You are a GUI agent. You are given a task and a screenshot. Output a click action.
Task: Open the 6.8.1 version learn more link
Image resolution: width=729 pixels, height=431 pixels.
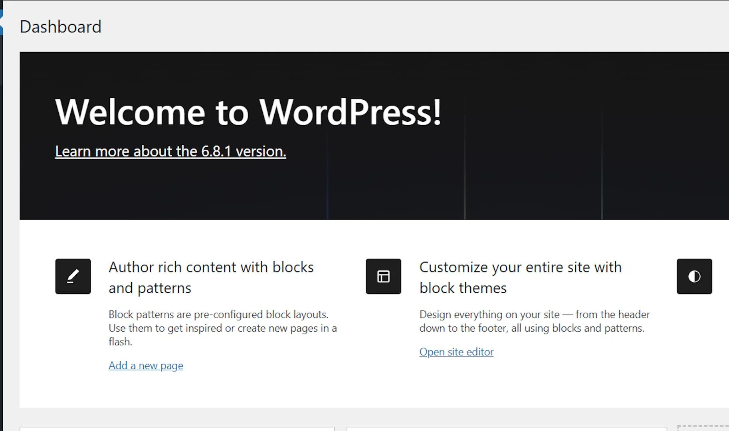tap(170, 151)
